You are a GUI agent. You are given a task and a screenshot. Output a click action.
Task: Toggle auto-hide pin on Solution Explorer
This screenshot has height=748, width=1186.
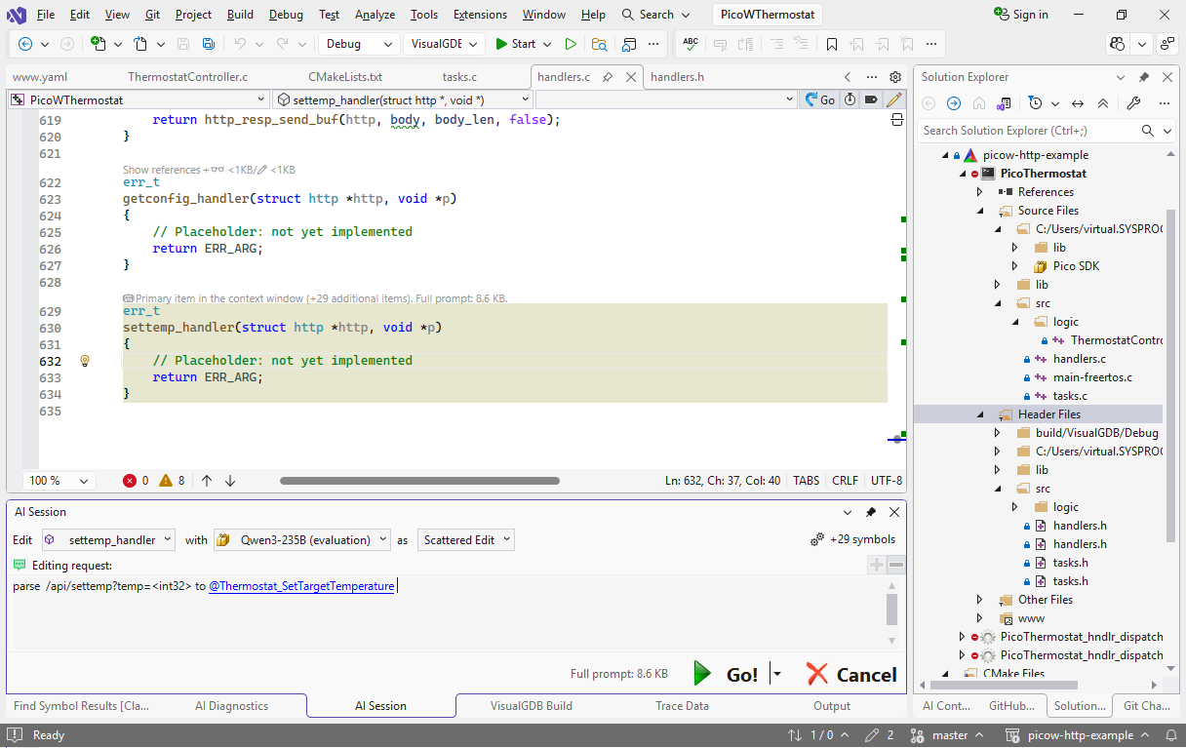[x=1144, y=77]
